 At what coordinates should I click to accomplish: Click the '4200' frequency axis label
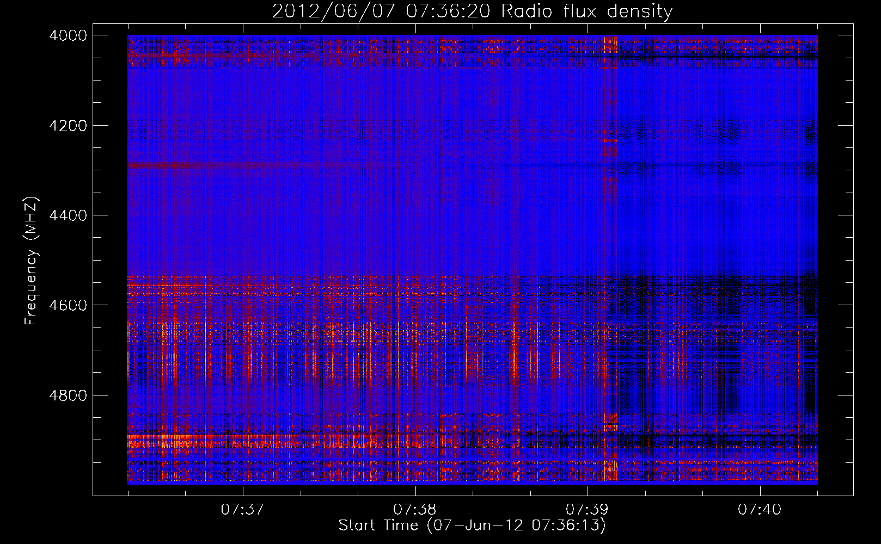[68, 126]
